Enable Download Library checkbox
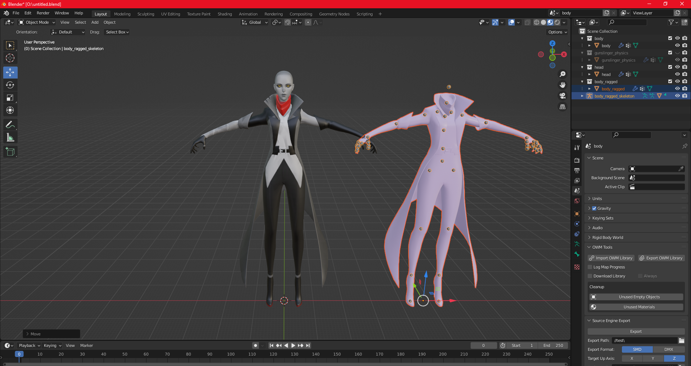The image size is (691, 366). (590, 276)
